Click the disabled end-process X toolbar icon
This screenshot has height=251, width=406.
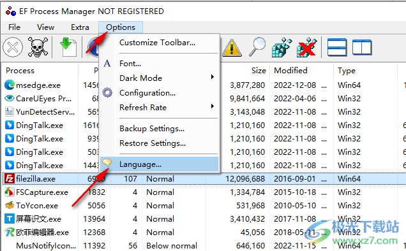13,47
